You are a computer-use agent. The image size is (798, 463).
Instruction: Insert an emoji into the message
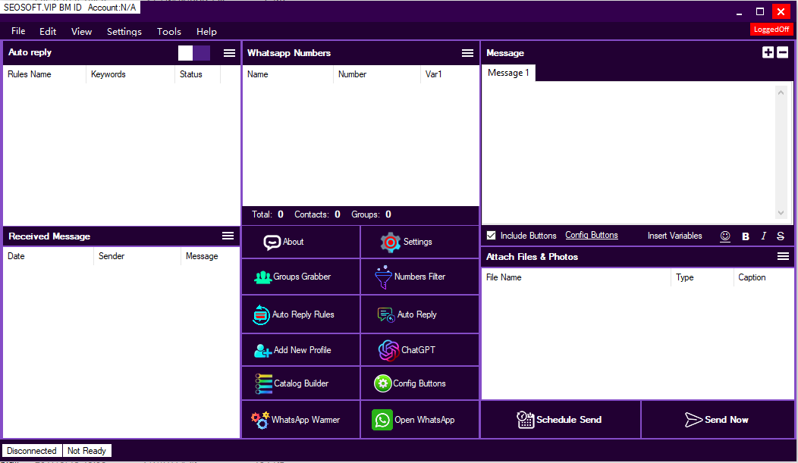tap(725, 236)
